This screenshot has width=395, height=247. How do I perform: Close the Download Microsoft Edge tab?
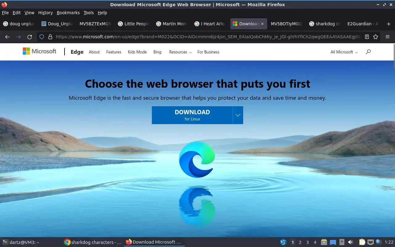262,24
